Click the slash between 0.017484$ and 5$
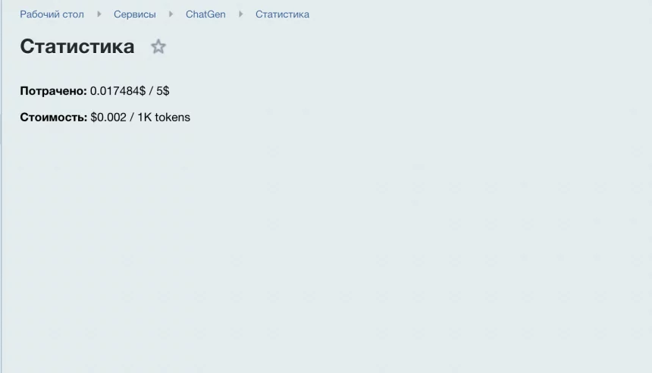Viewport: 652px width, 373px height. tap(151, 91)
